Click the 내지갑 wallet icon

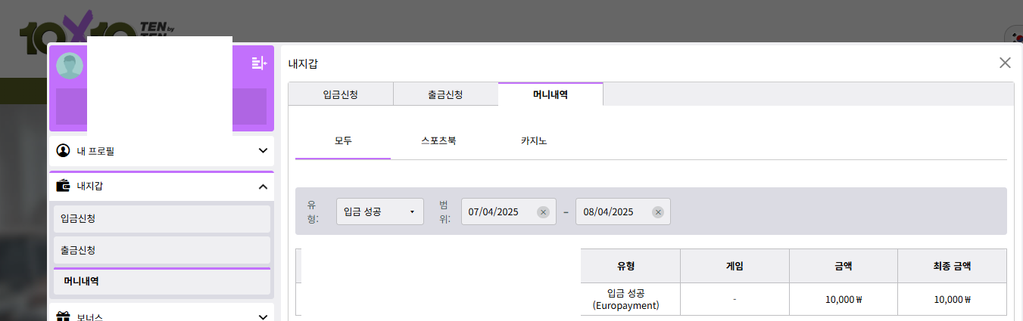(64, 186)
